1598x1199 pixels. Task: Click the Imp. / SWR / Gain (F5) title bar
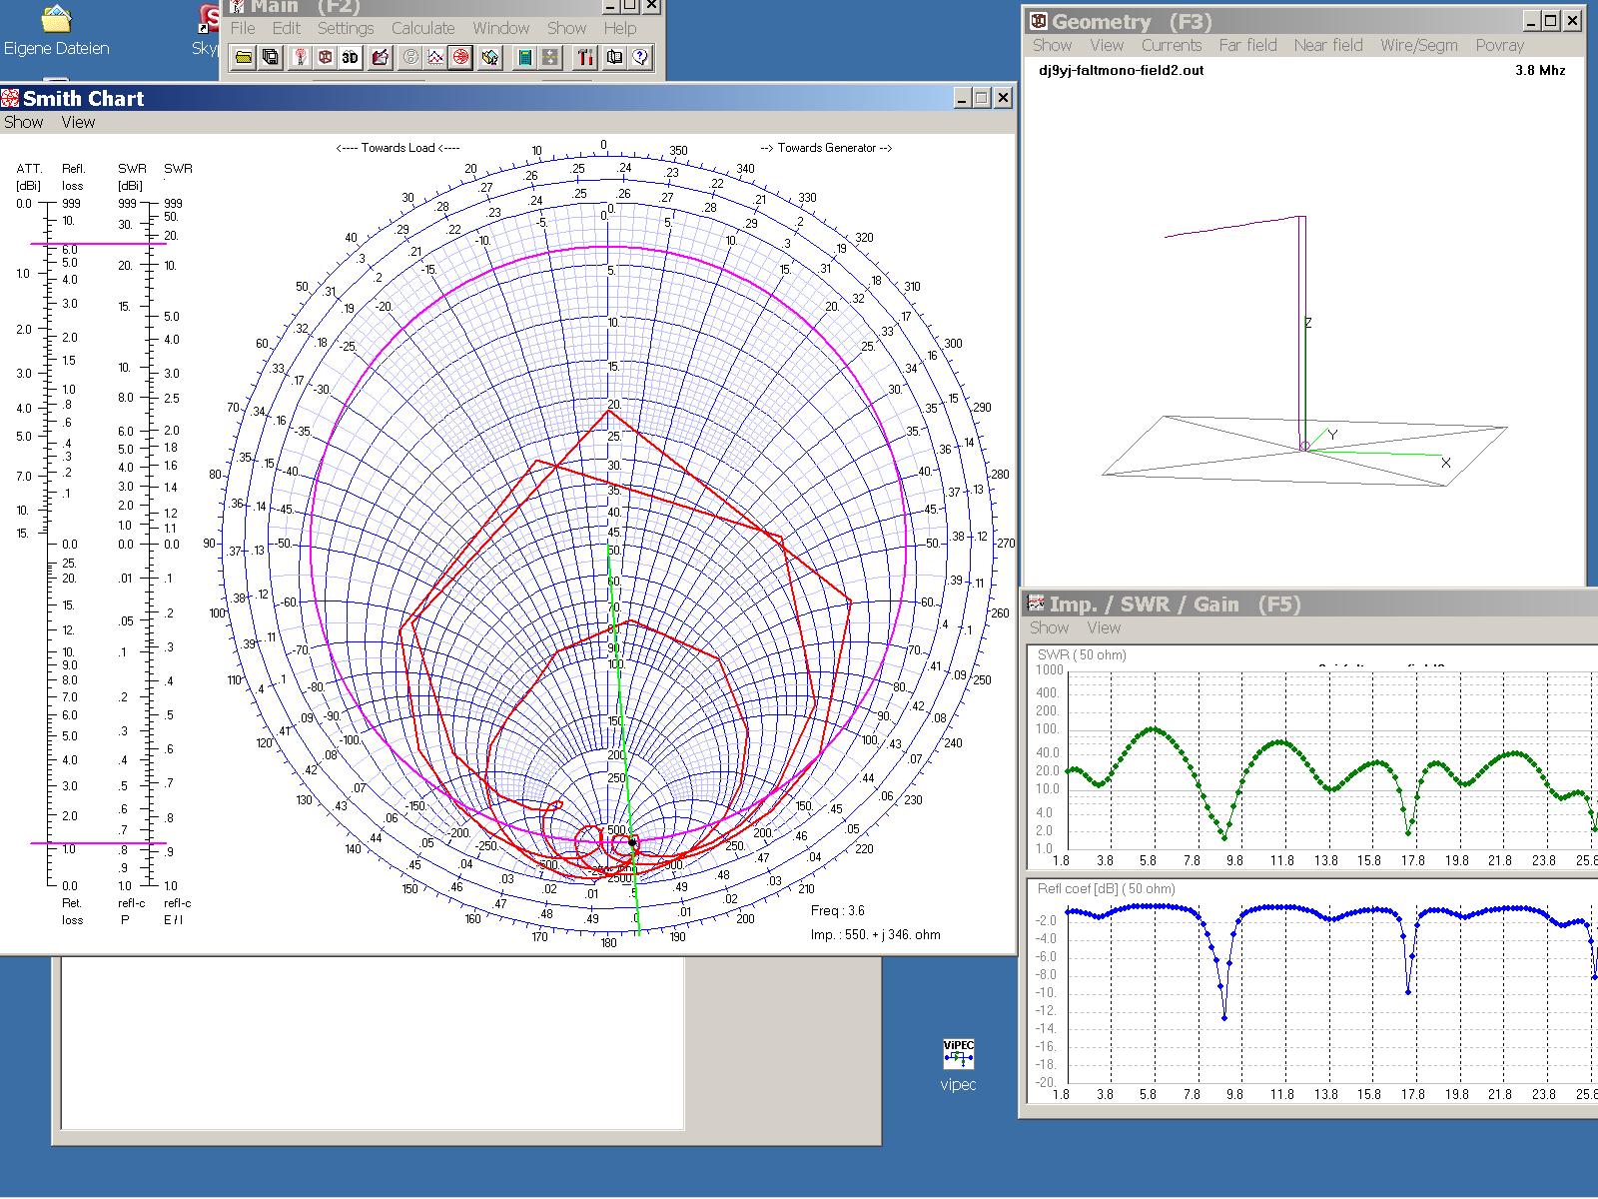pos(1310,603)
